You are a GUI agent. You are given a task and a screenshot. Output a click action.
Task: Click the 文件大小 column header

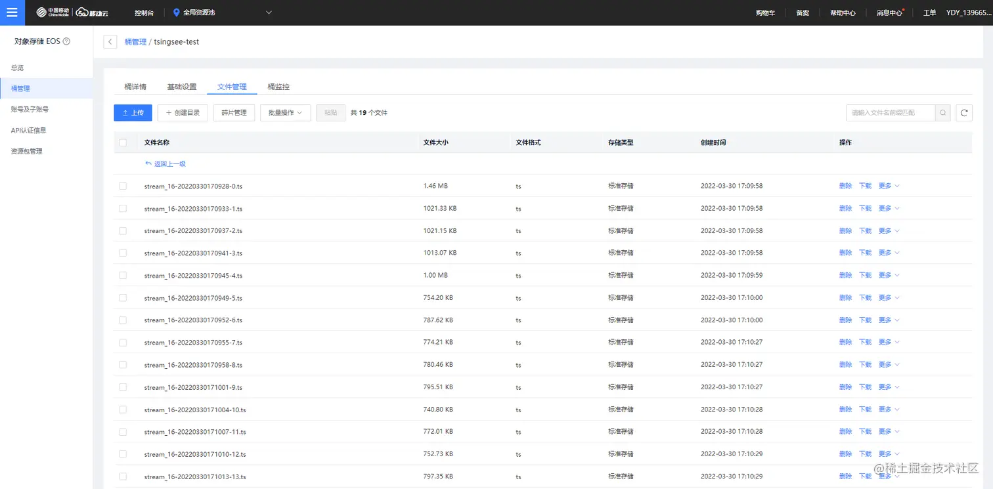[x=436, y=142]
